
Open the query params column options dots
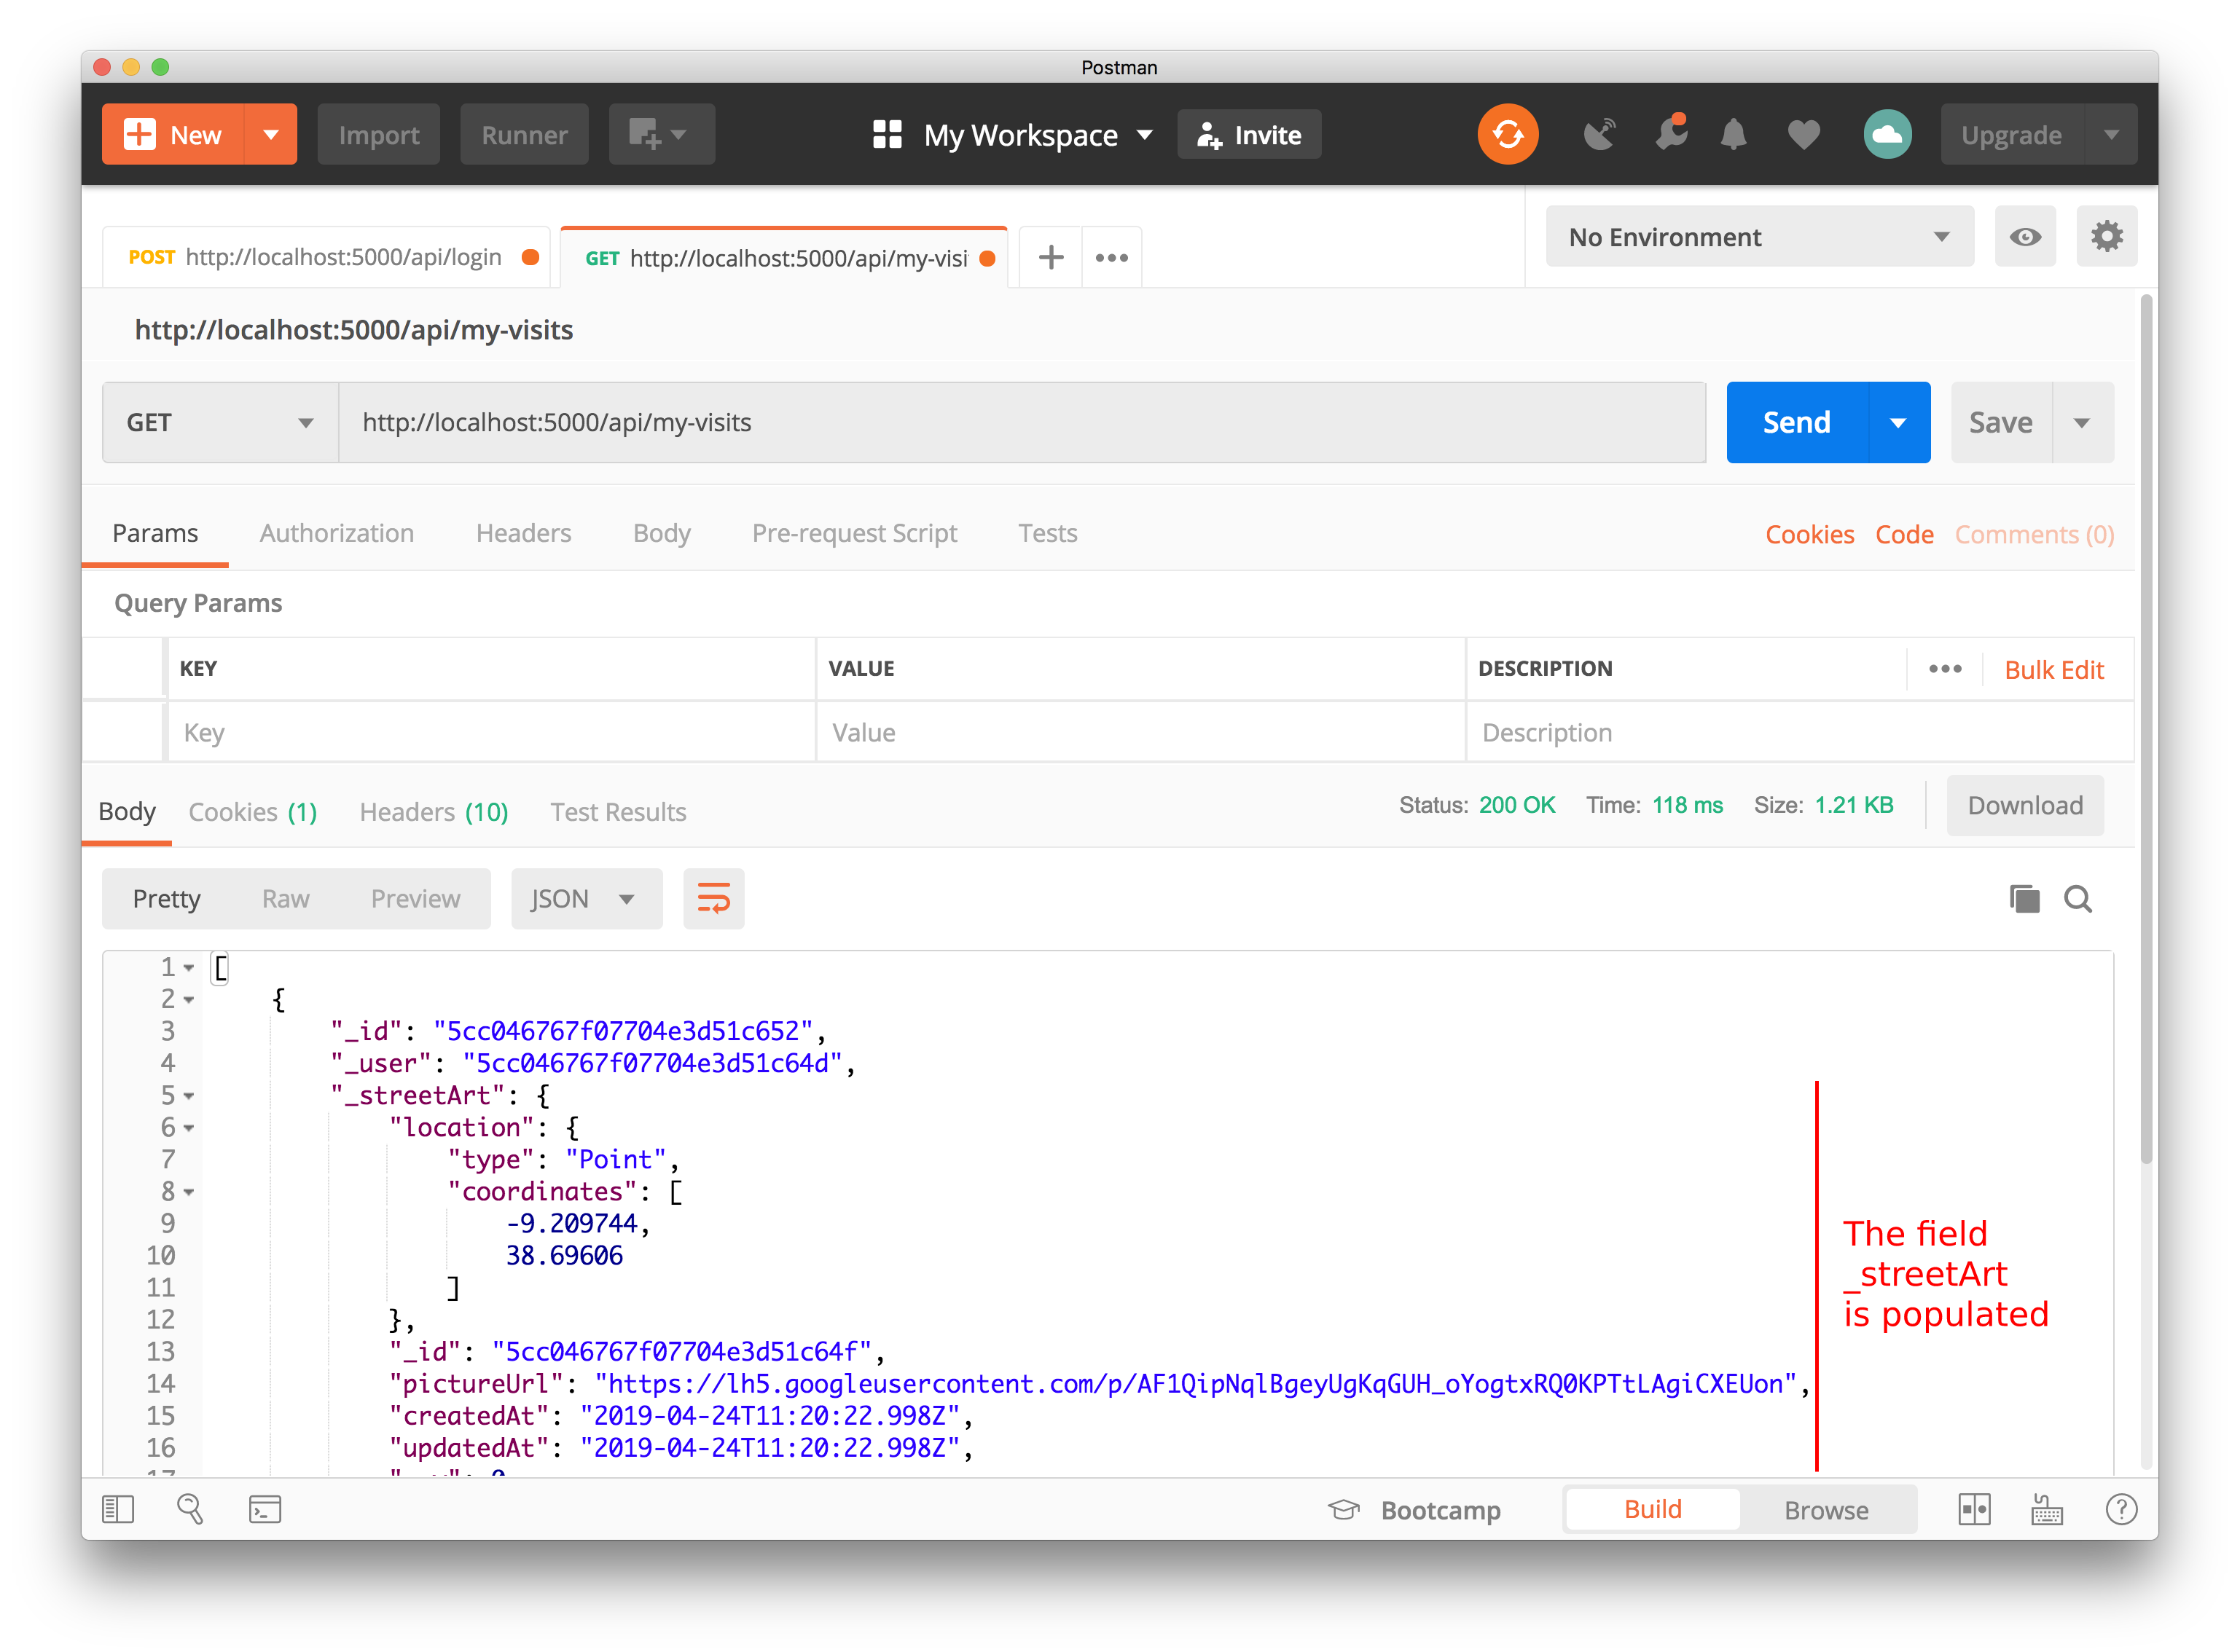[1945, 669]
